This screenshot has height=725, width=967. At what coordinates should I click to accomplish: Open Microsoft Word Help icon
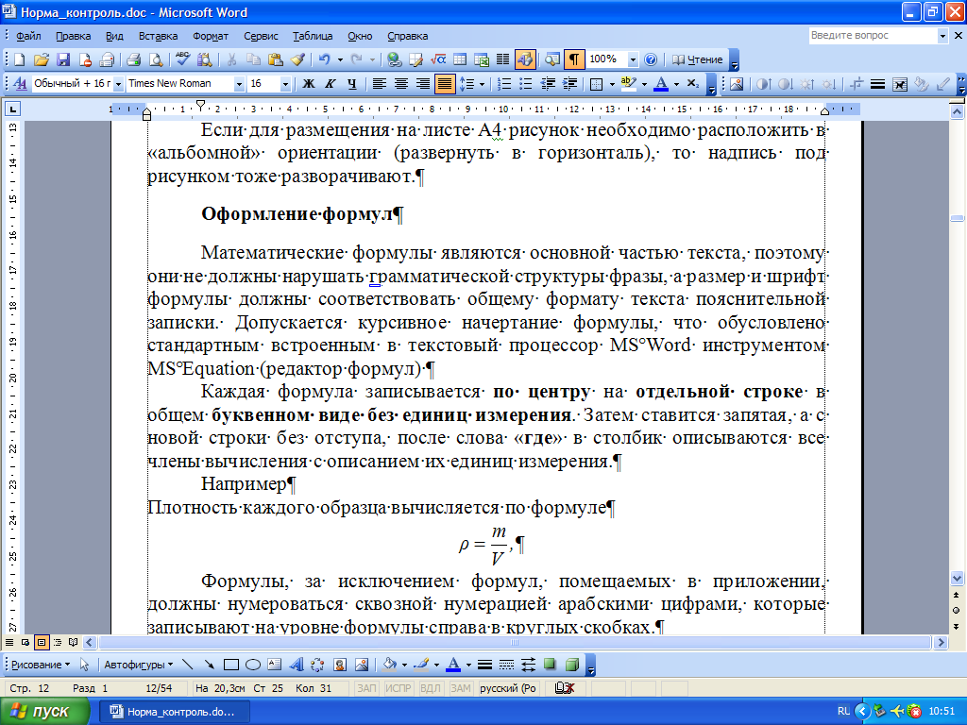point(650,59)
